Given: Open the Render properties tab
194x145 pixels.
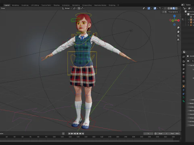Looking at the screenshot, I should 183,61.
